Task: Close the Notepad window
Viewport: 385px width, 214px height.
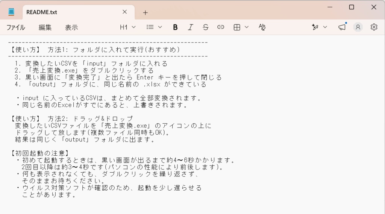Action: pos(374,7)
